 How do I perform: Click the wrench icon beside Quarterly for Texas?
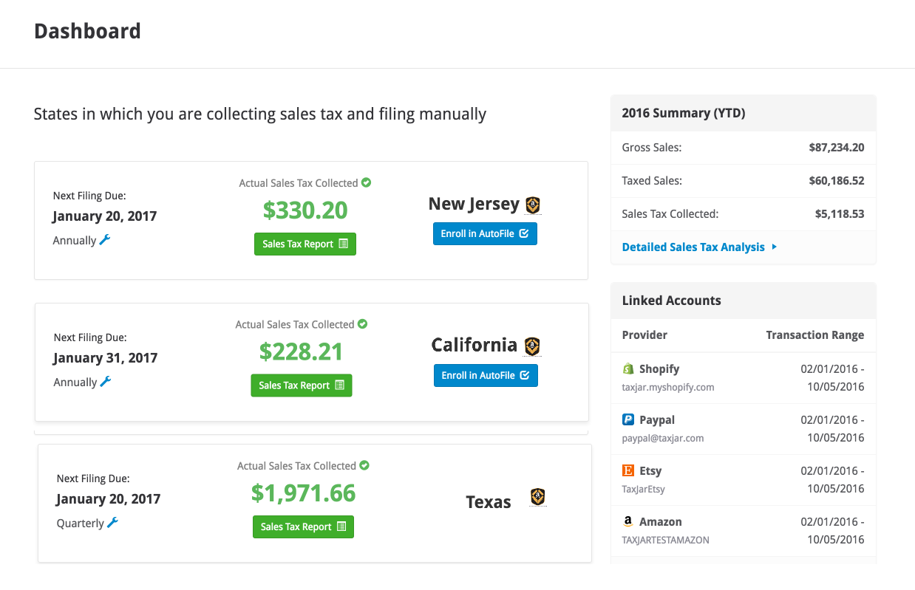pyautogui.click(x=109, y=523)
